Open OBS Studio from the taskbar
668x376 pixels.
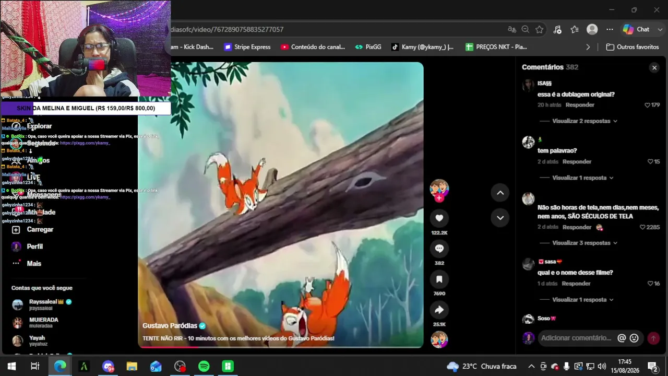(x=180, y=366)
